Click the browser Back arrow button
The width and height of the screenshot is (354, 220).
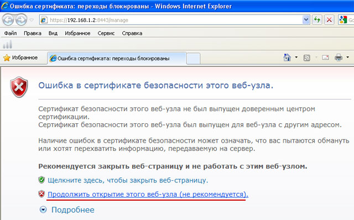pos(8,20)
